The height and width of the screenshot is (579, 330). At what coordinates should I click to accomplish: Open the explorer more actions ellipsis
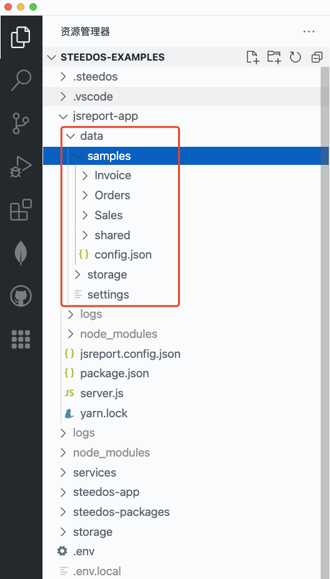pos(309,32)
